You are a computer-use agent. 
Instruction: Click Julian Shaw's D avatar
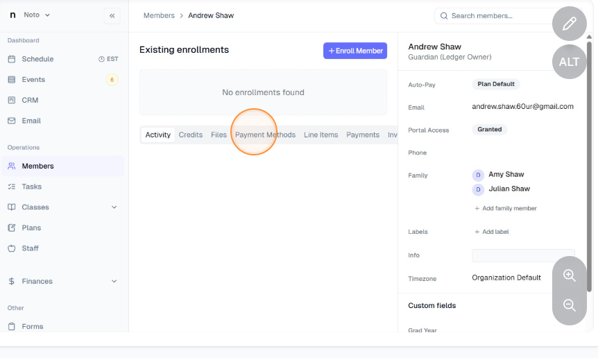[x=478, y=189]
